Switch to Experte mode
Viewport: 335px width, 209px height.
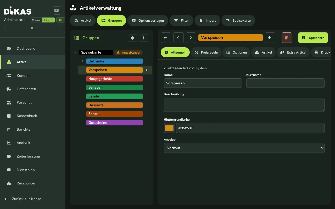coord(48,20)
